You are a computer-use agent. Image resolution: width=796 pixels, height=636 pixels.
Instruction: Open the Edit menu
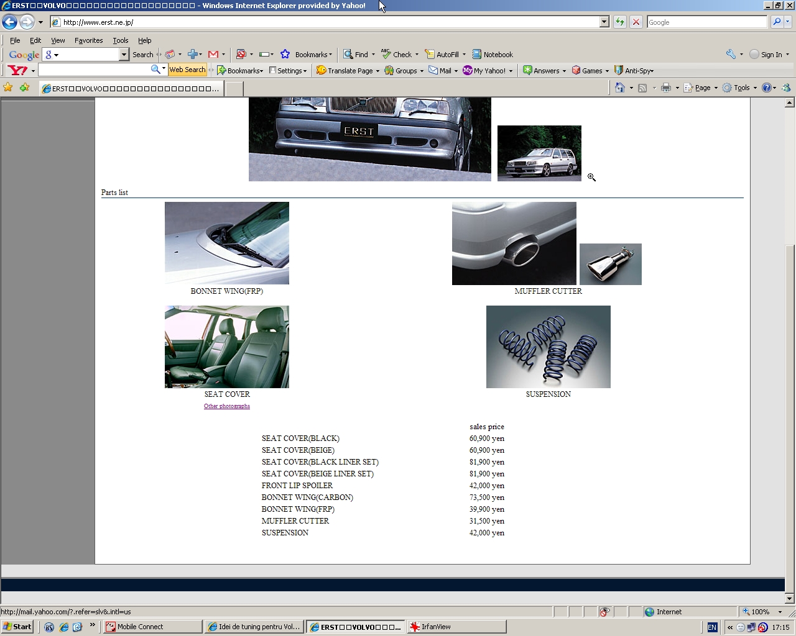pos(35,40)
